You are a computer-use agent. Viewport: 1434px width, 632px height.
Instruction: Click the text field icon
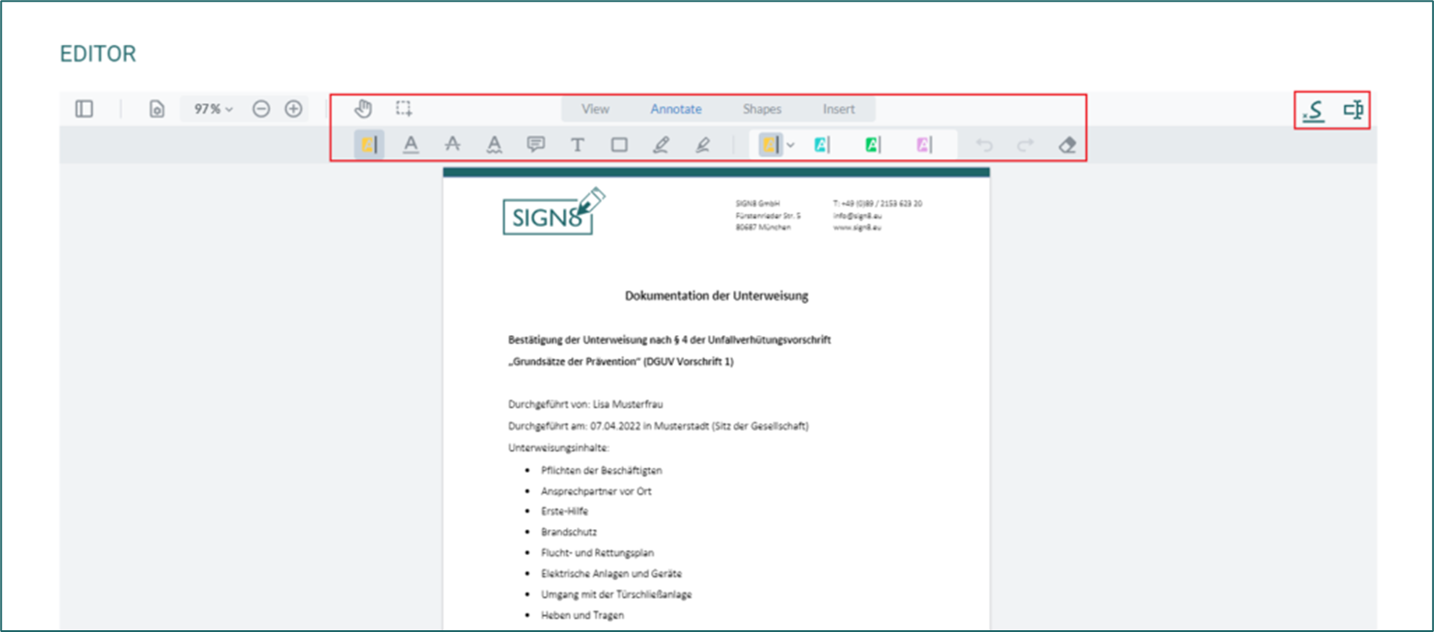(1353, 110)
